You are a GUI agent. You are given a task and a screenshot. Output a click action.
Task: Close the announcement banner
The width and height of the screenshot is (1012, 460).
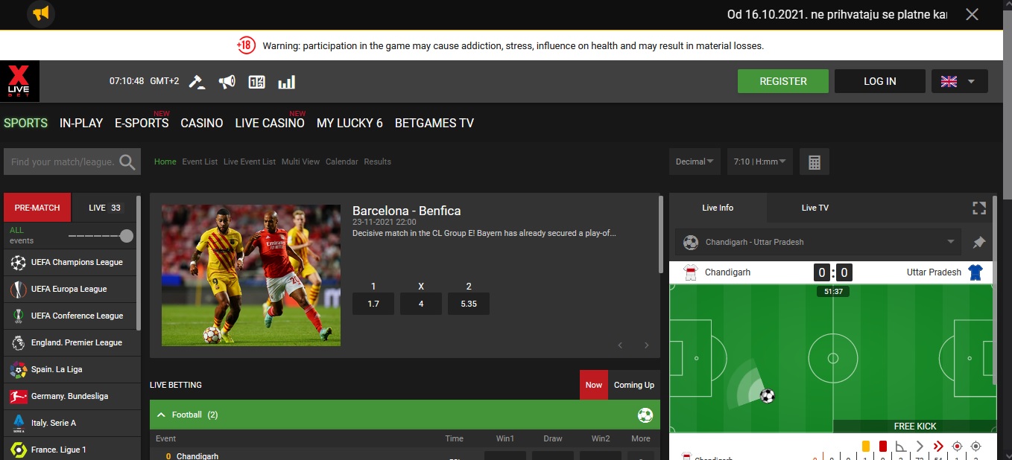click(972, 14)
